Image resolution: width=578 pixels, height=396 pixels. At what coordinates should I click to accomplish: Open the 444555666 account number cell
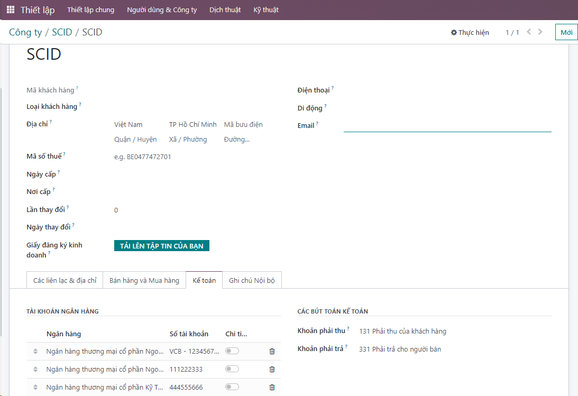[x=186, y=387]
